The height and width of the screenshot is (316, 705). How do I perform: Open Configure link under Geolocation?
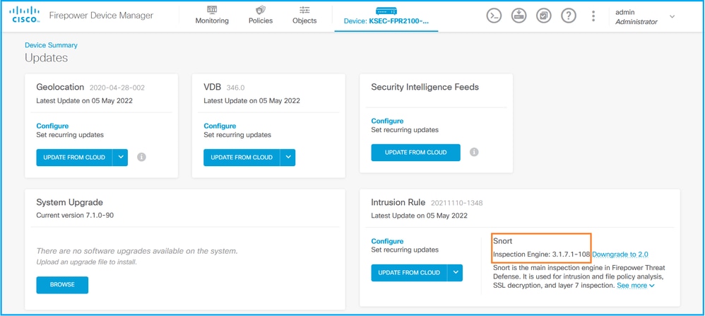point(52,126)
